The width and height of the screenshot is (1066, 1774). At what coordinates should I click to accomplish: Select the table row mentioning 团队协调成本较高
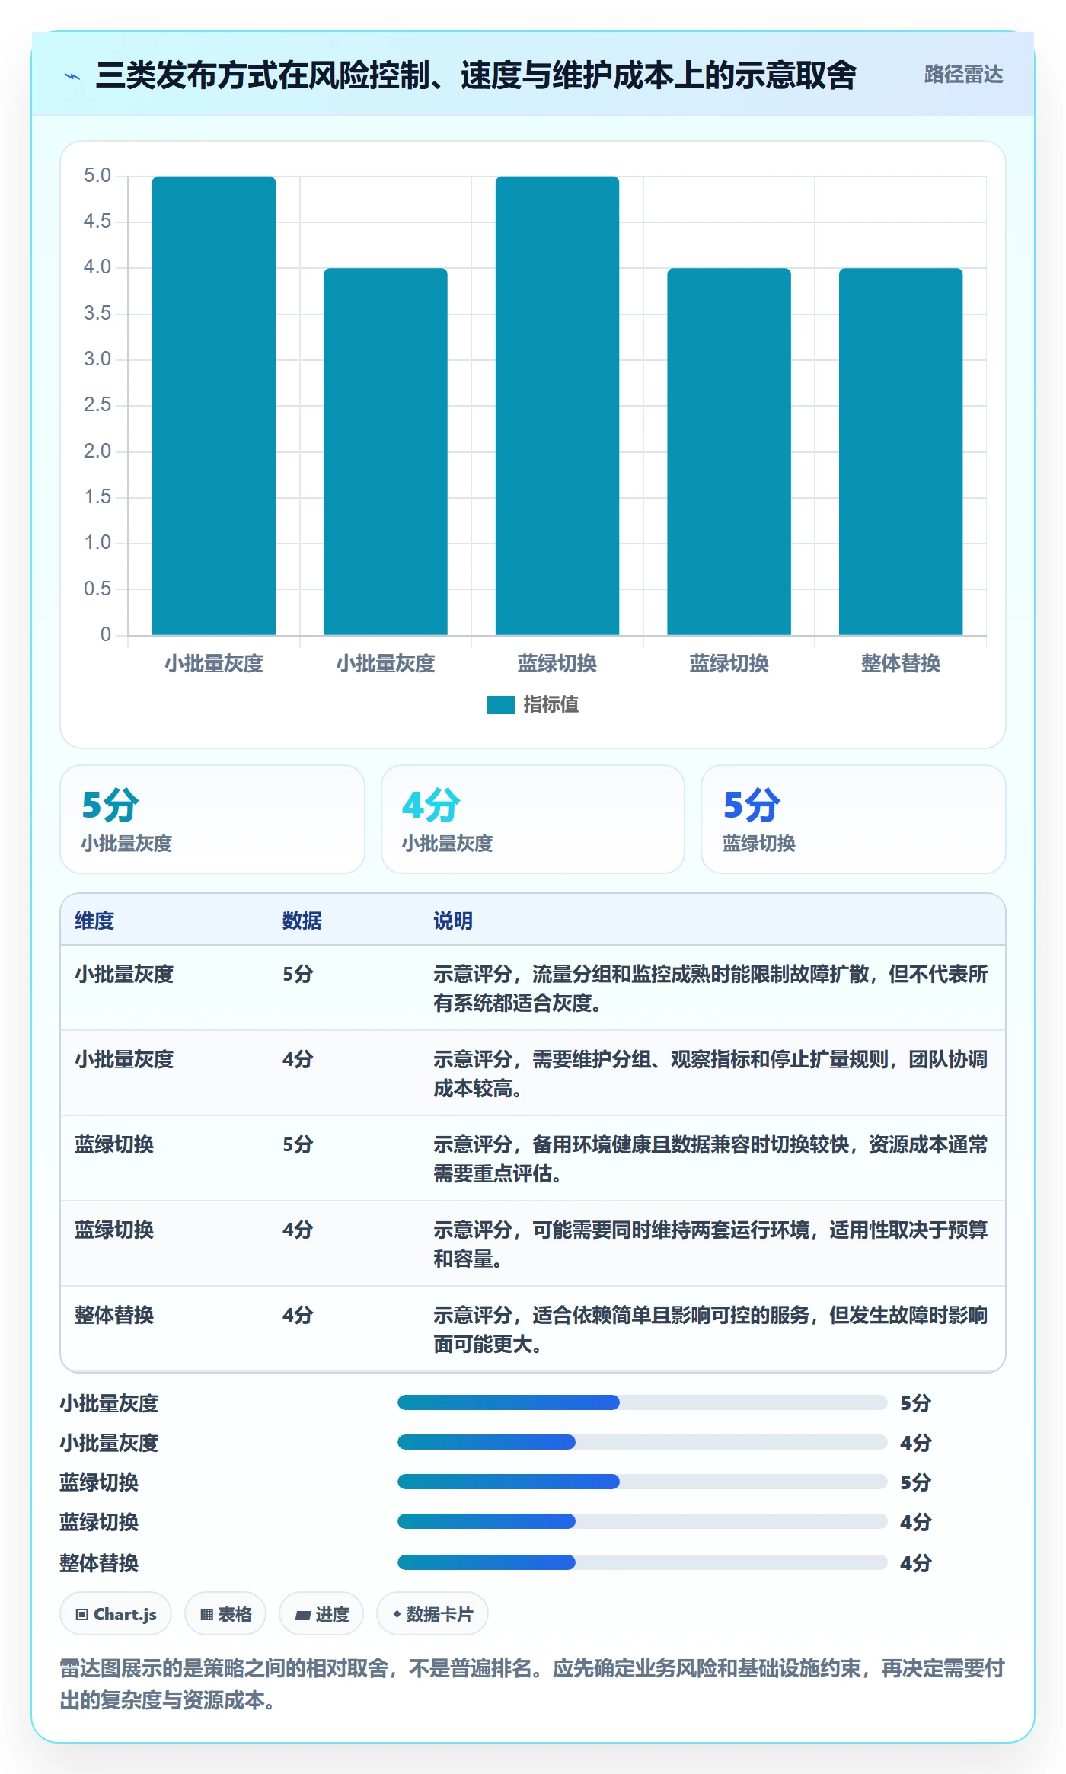pos(533,1074)
